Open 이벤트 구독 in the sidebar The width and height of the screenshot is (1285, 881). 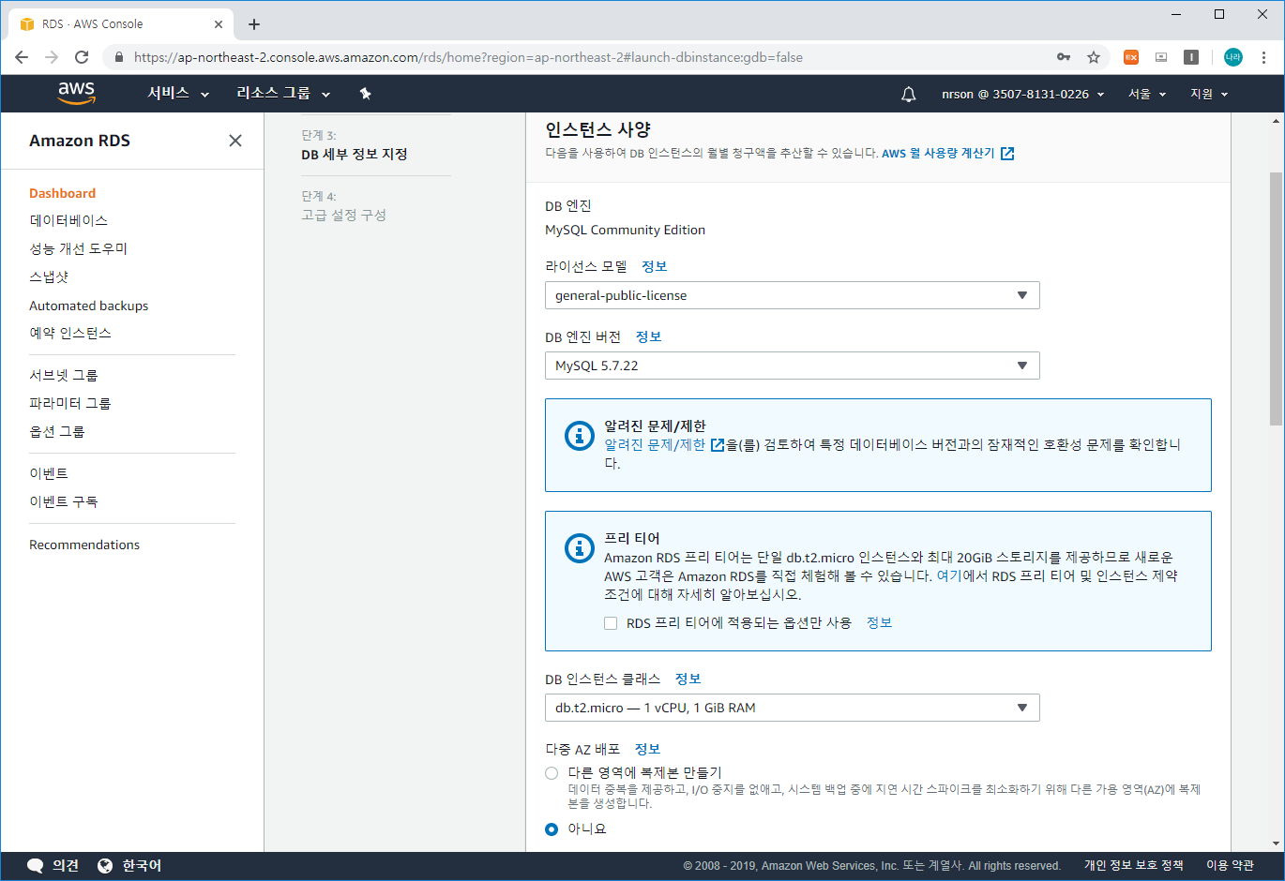click(64, 501)
